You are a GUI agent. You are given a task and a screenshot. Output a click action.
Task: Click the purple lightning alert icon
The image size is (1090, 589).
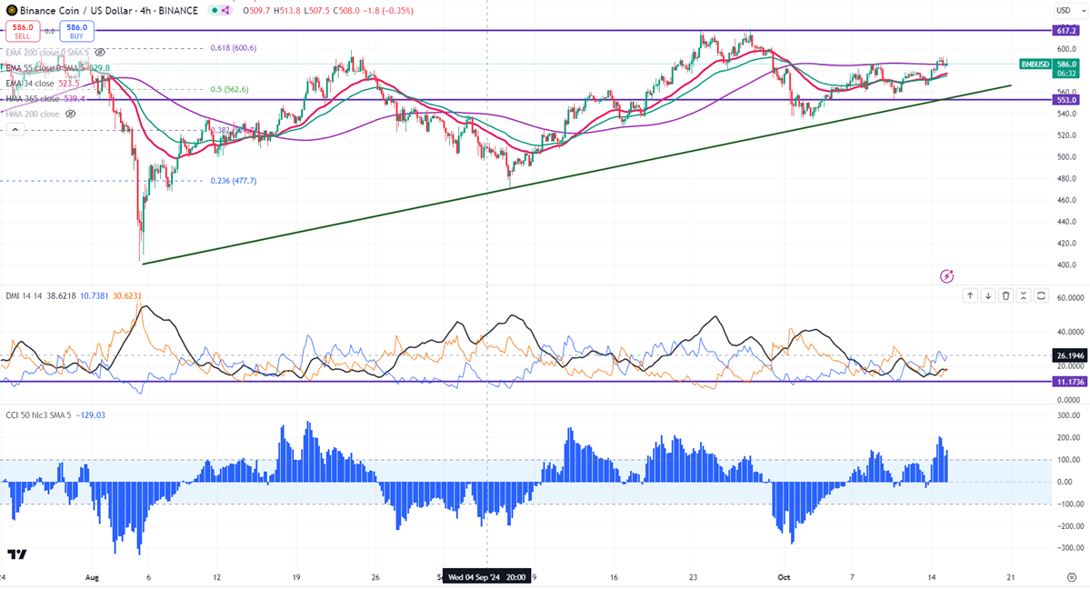(946, 276)
